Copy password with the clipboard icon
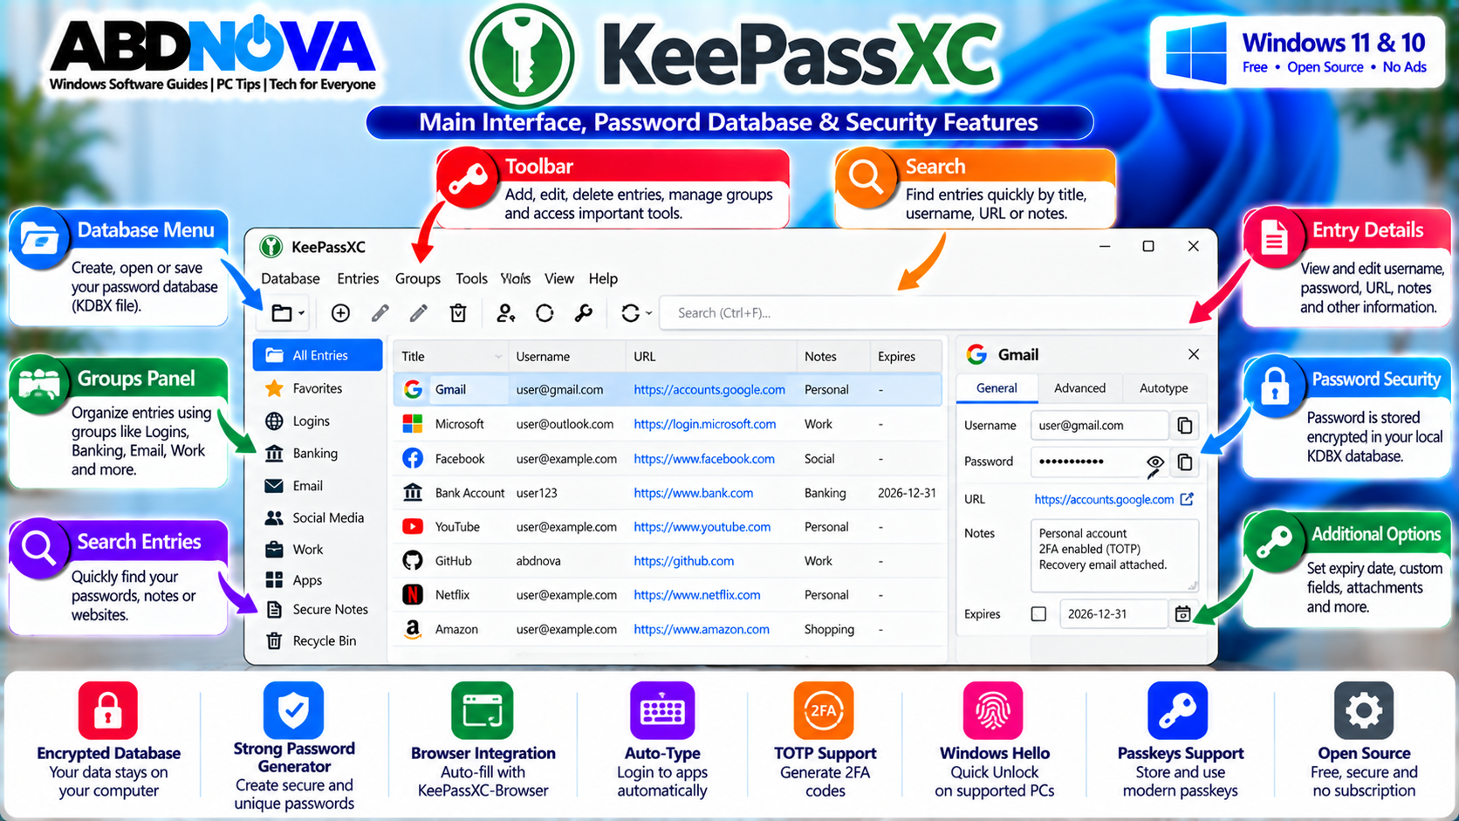 pos(1184,462)
